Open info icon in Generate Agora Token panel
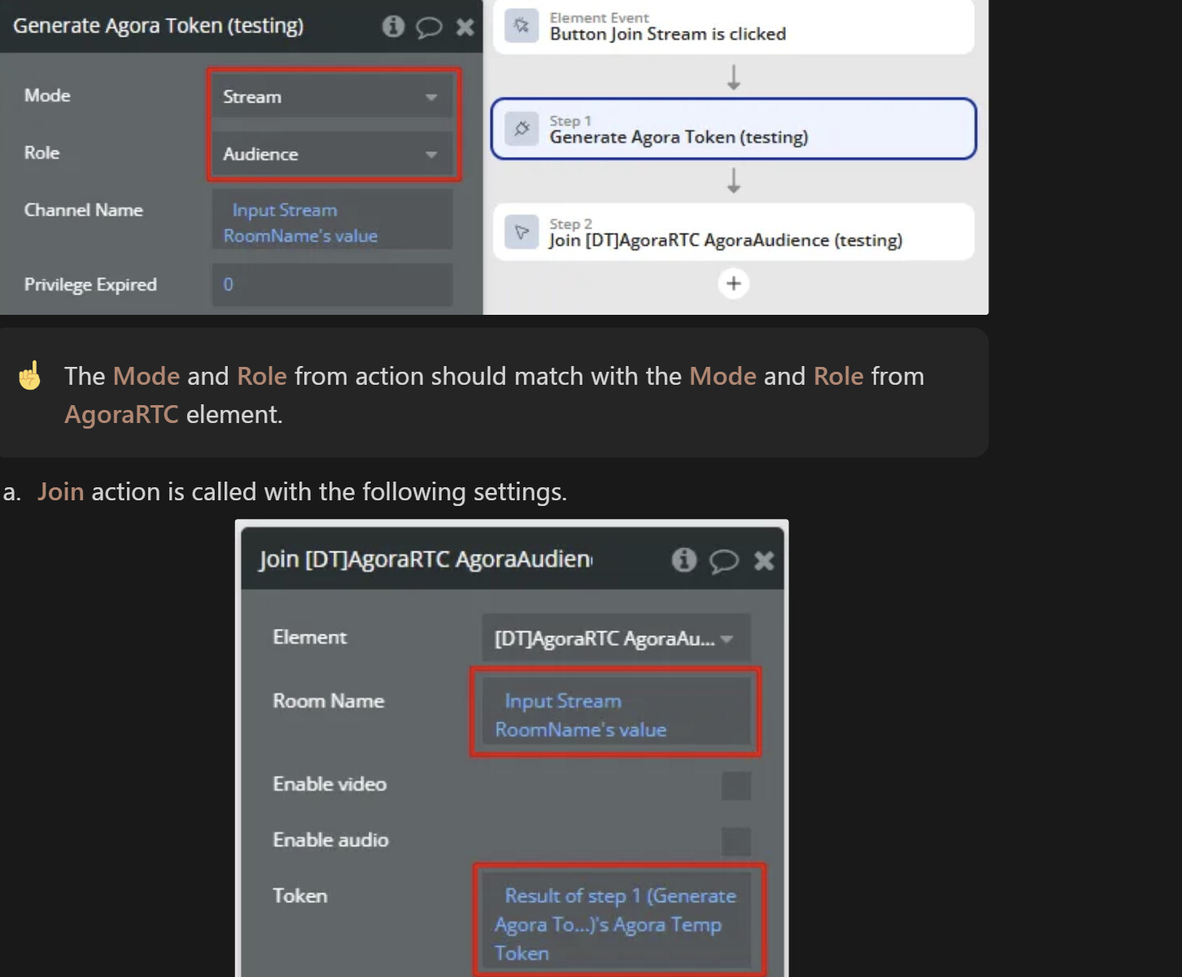Viewport: 1182px width, 977px height. pos(393,27)
